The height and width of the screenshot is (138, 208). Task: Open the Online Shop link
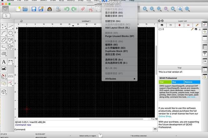tap(165, 116)
